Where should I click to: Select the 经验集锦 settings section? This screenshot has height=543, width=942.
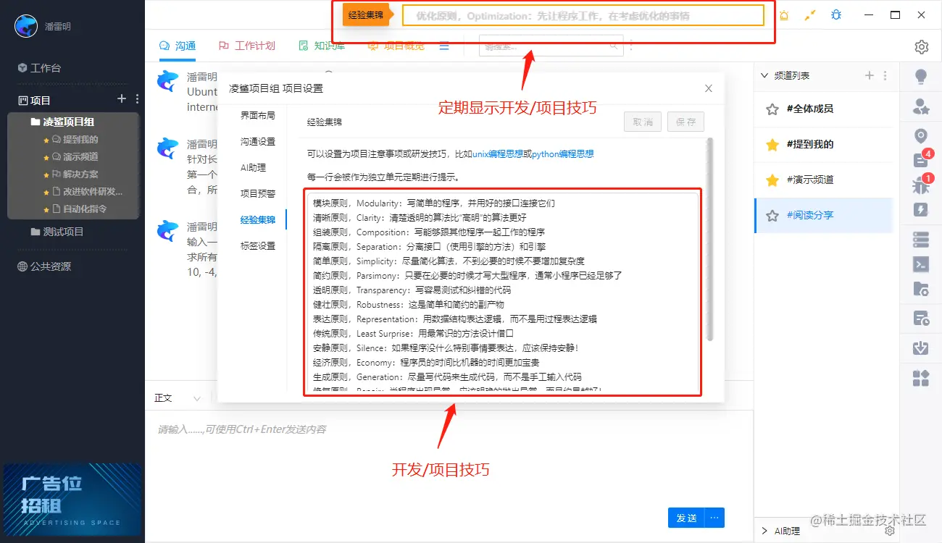[x=258, y=219]
